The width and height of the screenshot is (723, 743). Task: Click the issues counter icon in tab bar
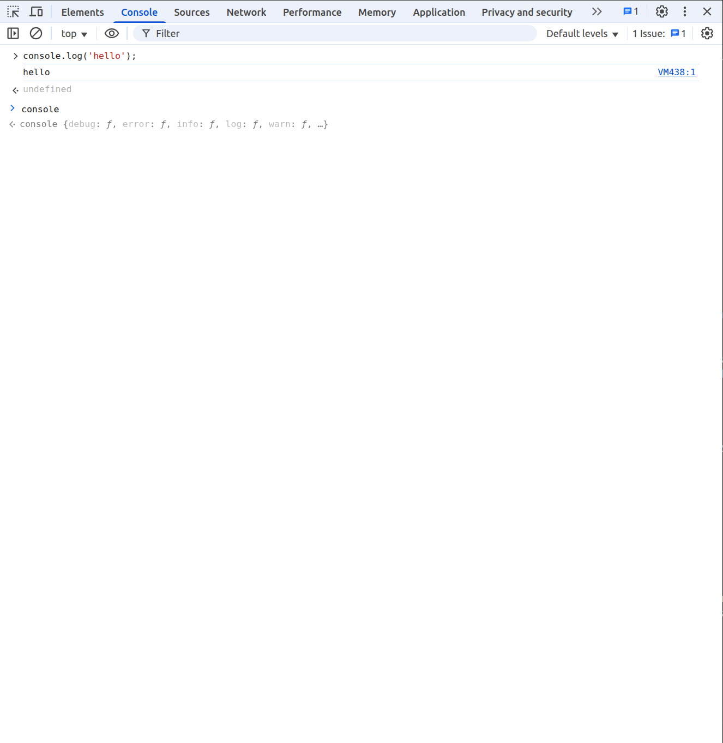pyautogui.click(x=631, y=12)
